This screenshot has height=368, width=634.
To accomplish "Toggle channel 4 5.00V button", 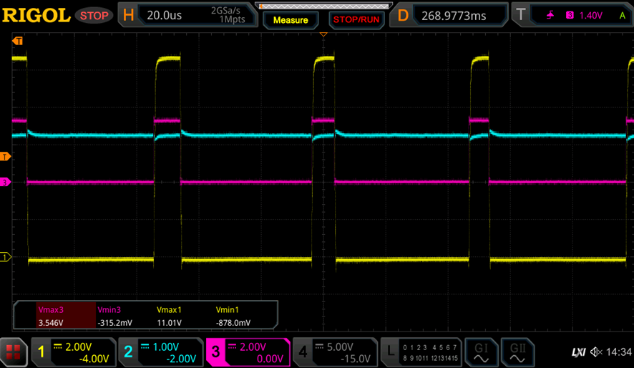I will [x=335, y=352].
